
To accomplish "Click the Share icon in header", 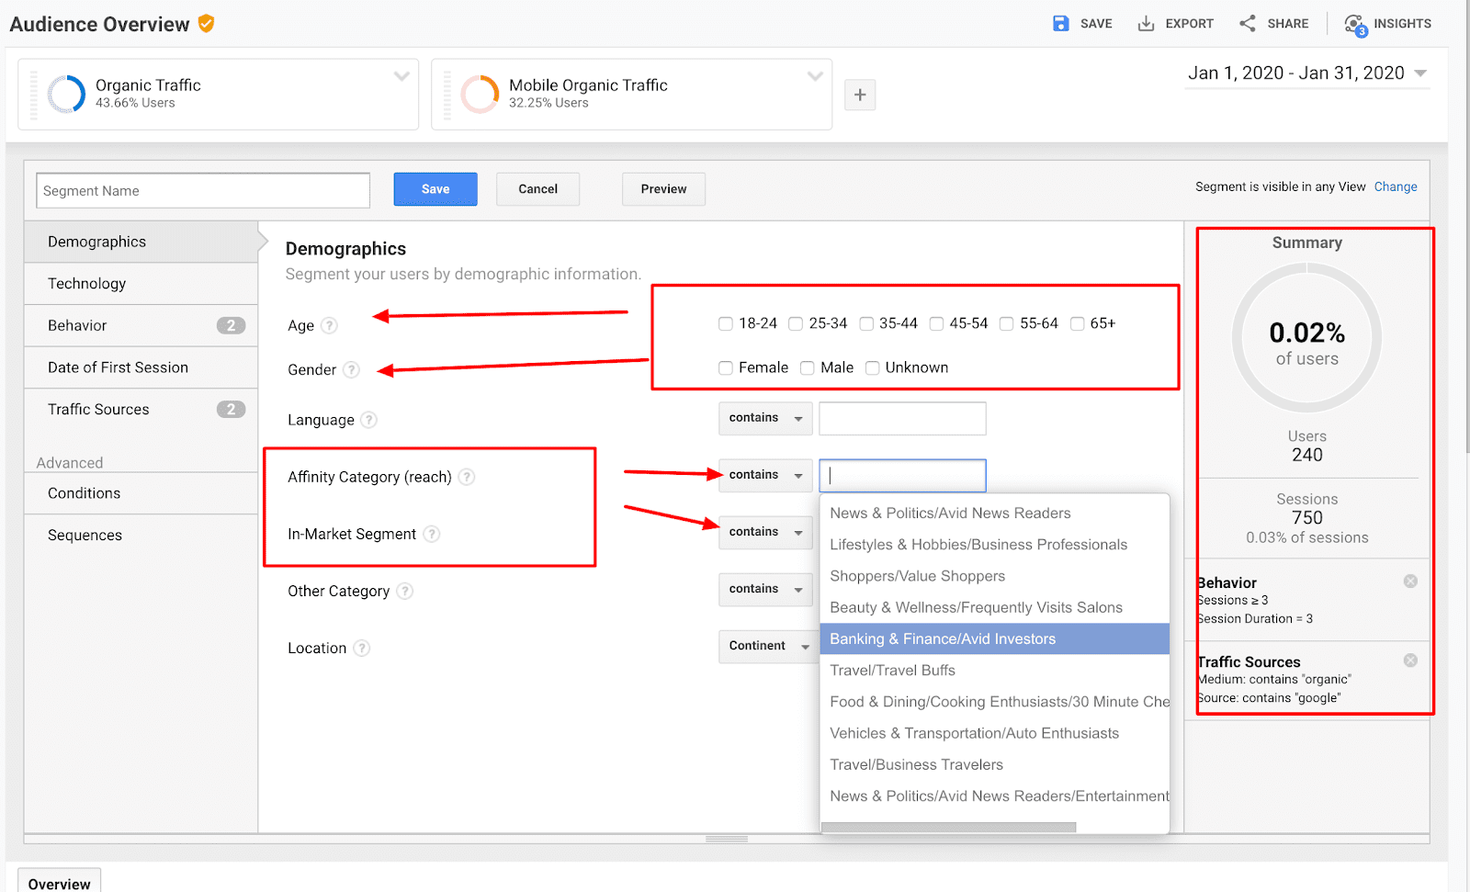I will point(1247,24).
